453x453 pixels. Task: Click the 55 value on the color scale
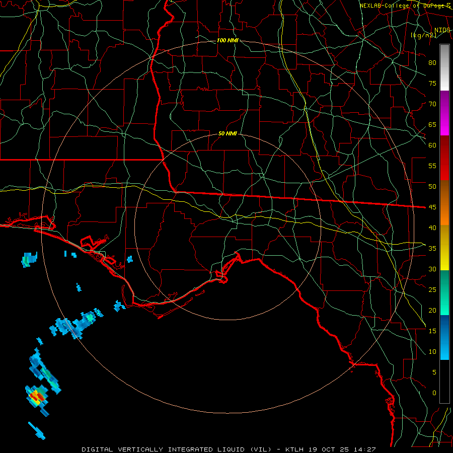[x=432, y=166]
